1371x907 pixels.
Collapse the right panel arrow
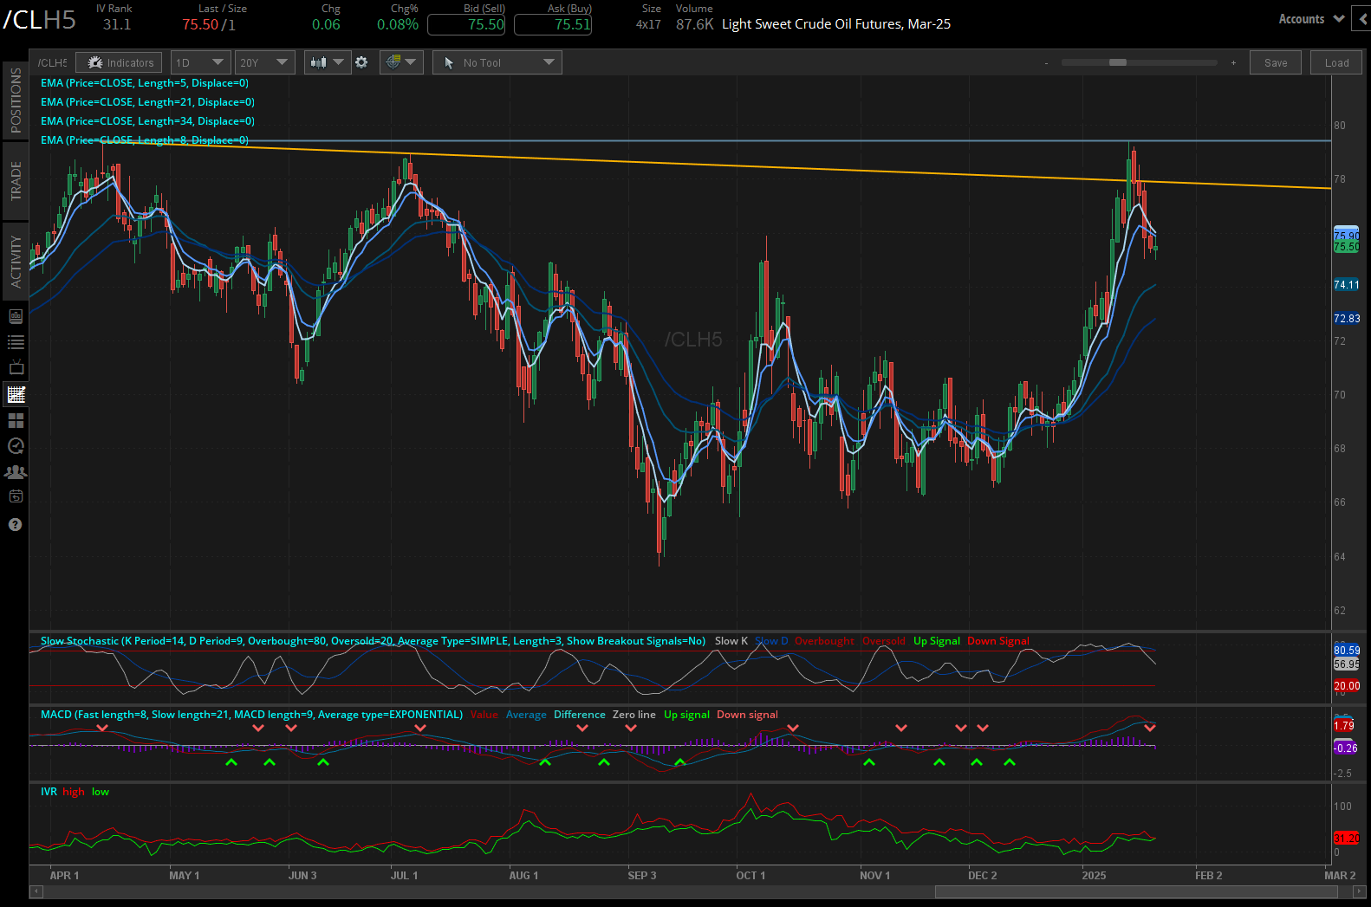[x=1361, y=19]
